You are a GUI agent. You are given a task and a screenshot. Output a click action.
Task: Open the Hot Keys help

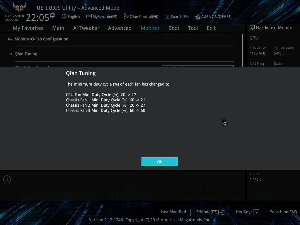[244, 212]
